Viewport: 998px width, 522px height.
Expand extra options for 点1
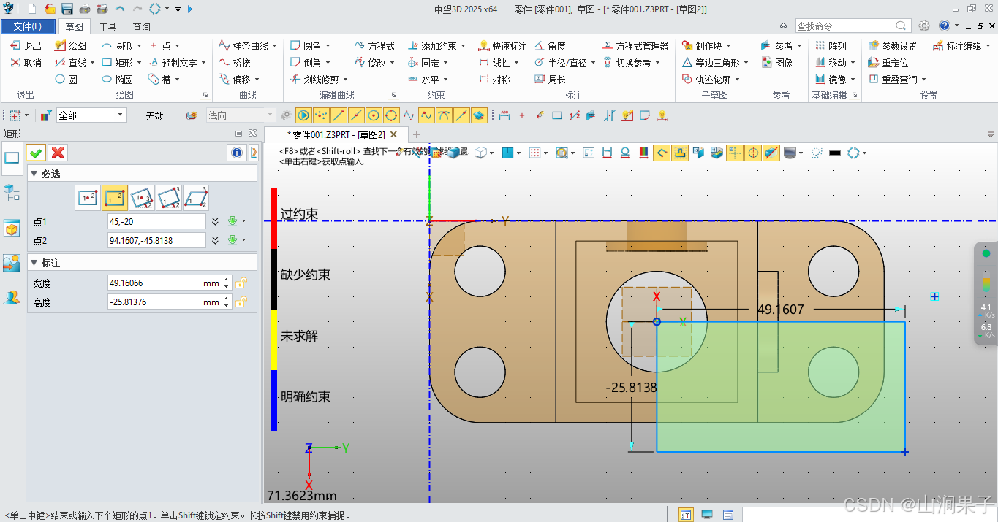(215, 221)
